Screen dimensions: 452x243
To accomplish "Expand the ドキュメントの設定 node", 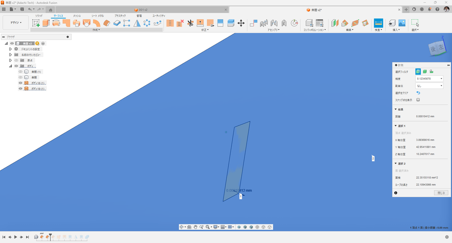I will 10,49.
